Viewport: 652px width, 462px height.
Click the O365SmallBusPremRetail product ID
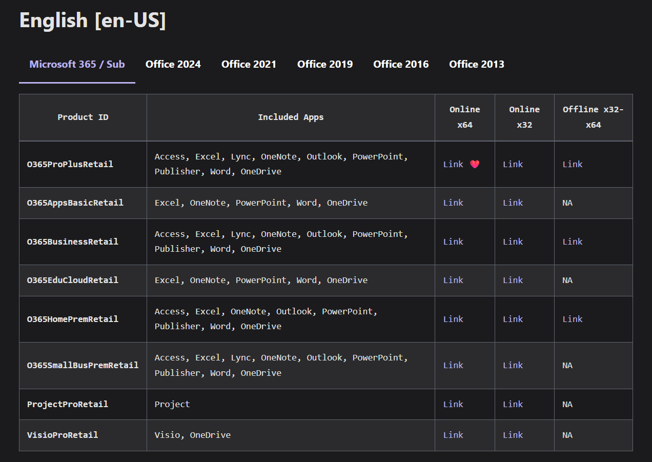click(83, 365)
